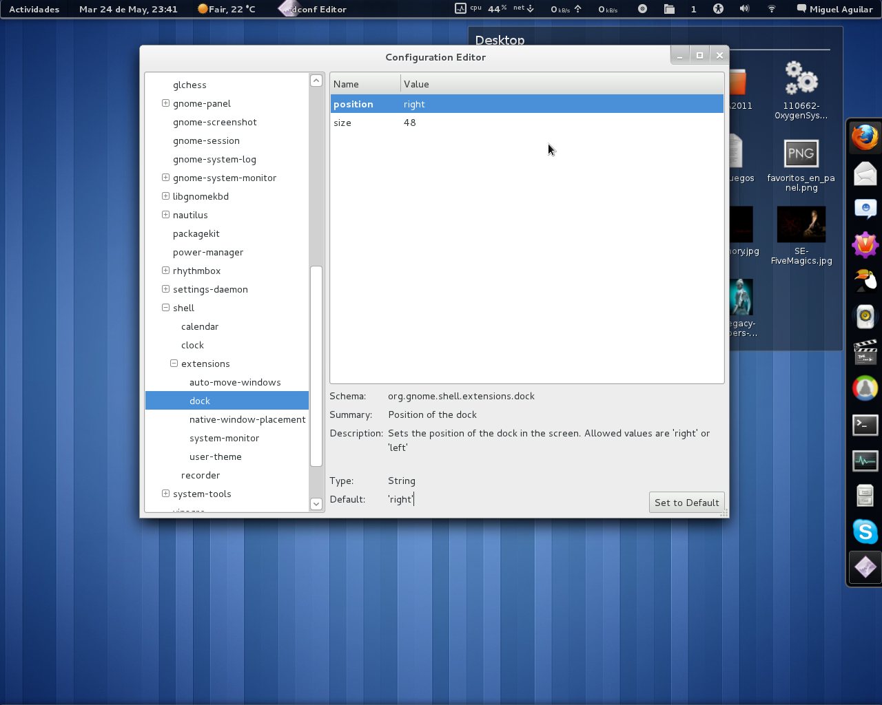
Task: Expand the system-tools node
Action: [x=165, y=494]
